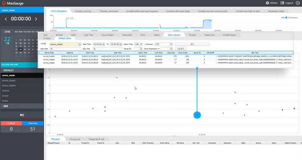Select aurora_master in the server list
This screenshot has height=160, width=302.
coord(22,75)
